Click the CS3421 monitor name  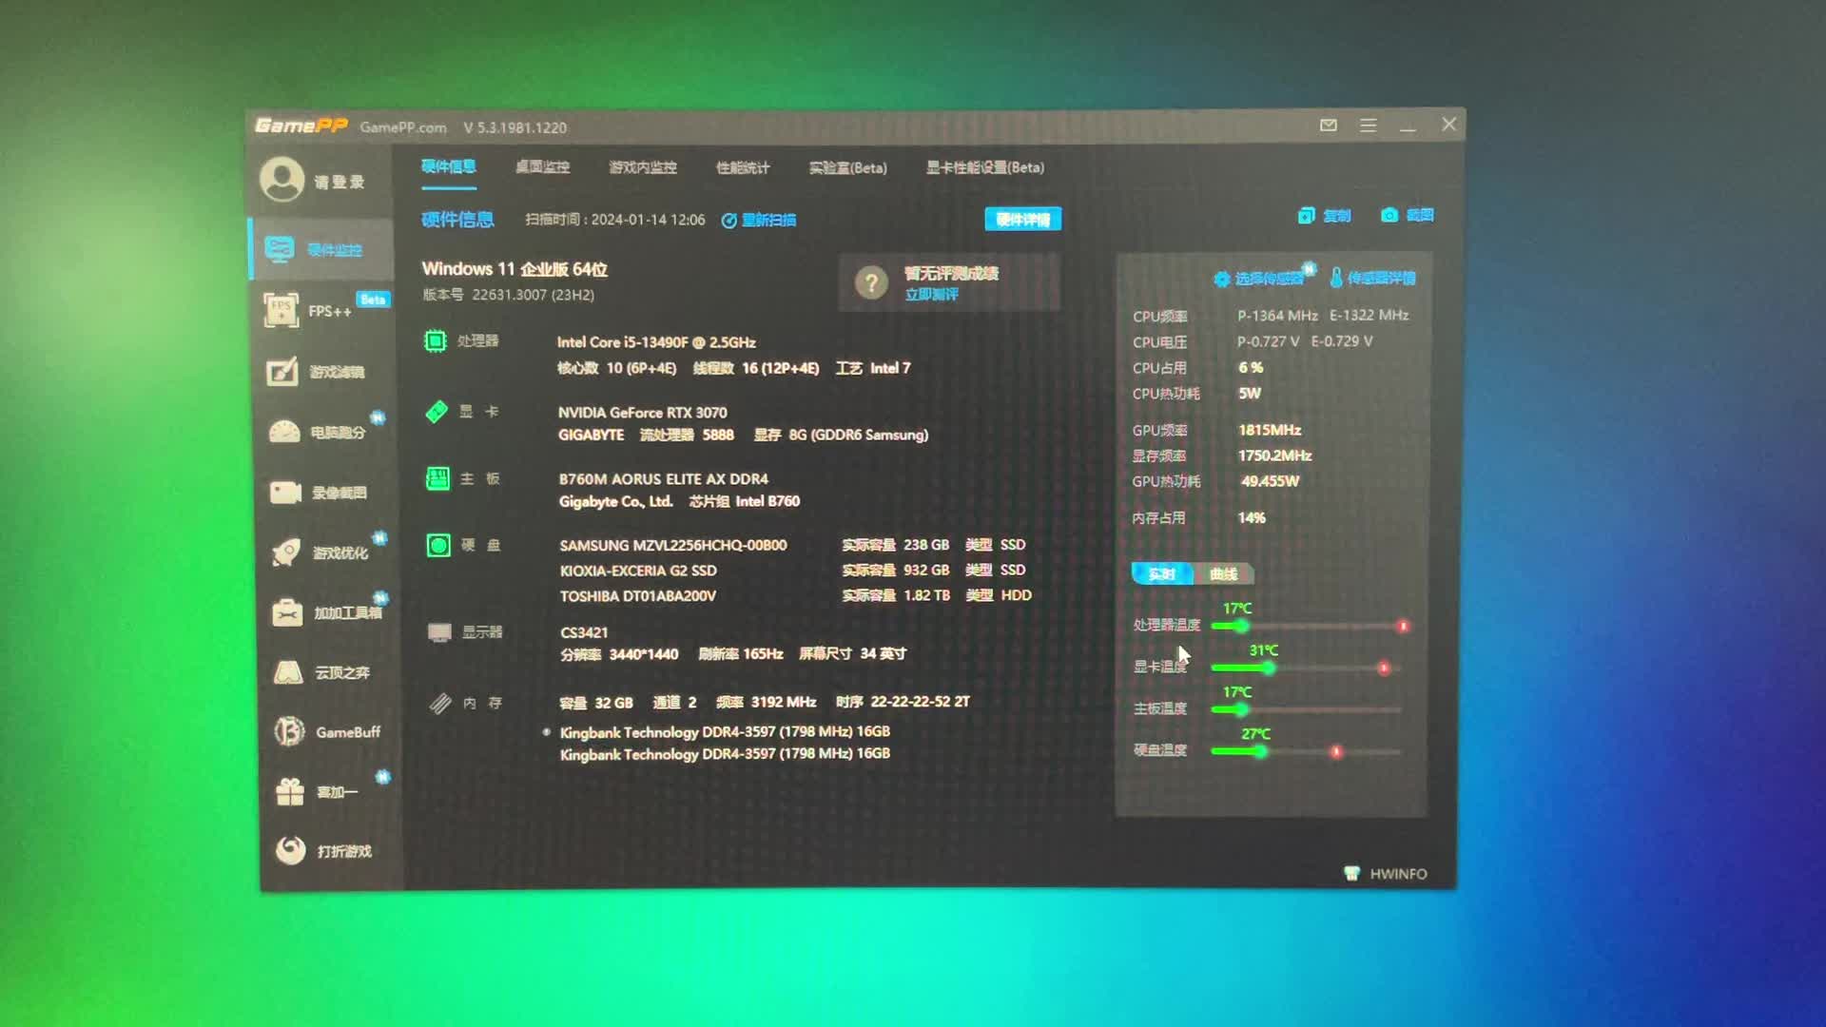coord(584,632)
